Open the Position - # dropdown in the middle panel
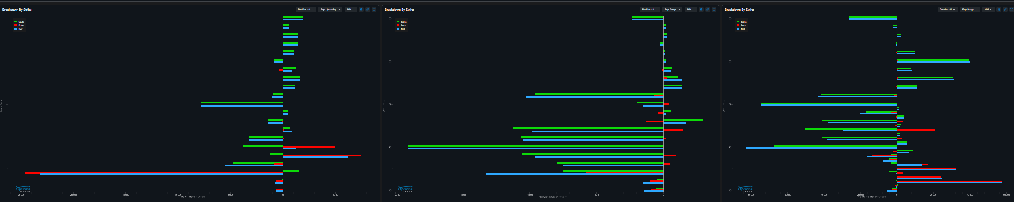This screenshot has width=1014, height=202. (x=650, y=10)
